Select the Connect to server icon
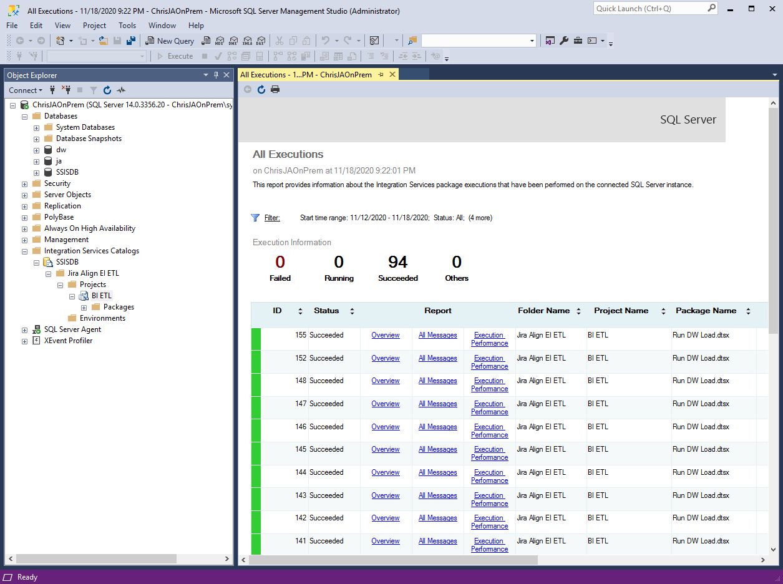This screenshot has height=584, width=783. (x=52, y=90)
